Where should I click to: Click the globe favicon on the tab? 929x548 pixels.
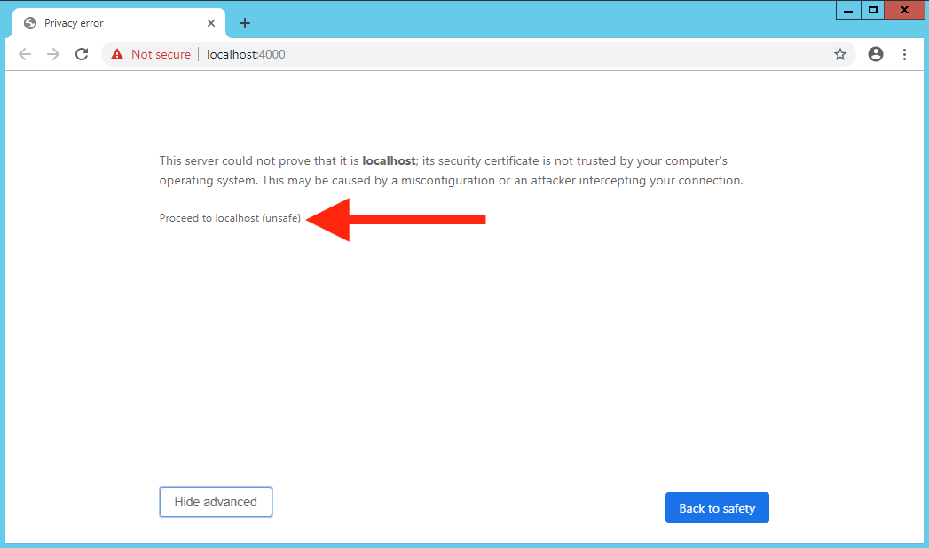30,23
